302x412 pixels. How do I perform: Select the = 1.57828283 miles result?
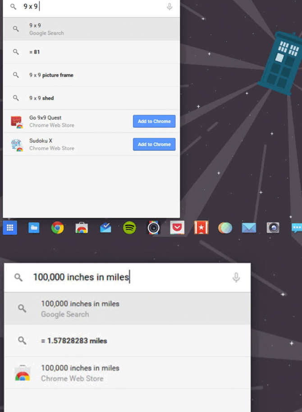pos(128,341)
